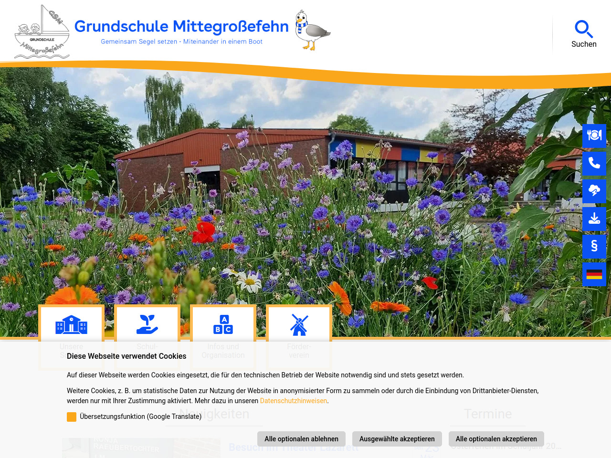Open the Datenschutzhinweisen link

293,401
